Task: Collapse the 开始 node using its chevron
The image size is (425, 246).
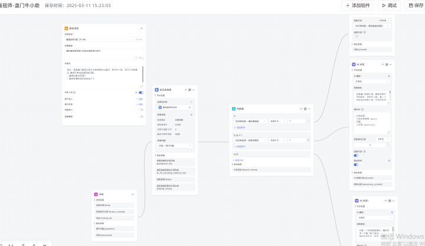Action: 133,194
